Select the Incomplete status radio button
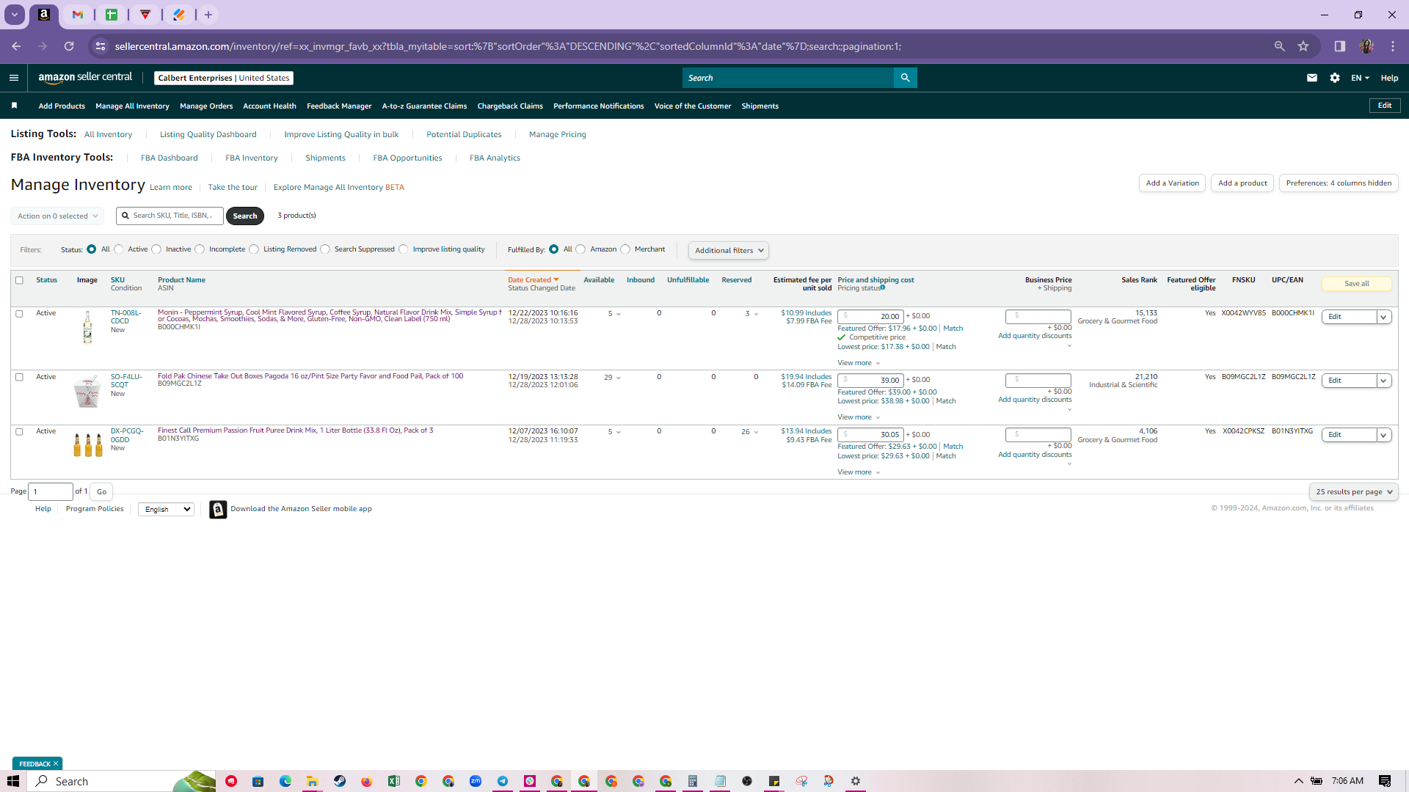 [200, 249]
